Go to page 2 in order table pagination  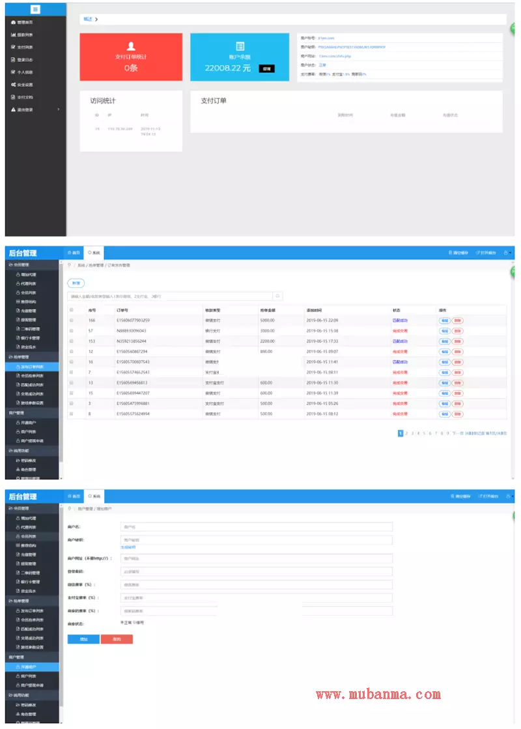(406, 433)
